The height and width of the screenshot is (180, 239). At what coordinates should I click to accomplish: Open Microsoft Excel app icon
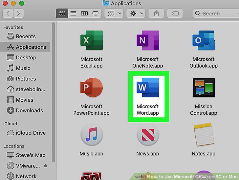coord(92,40)
